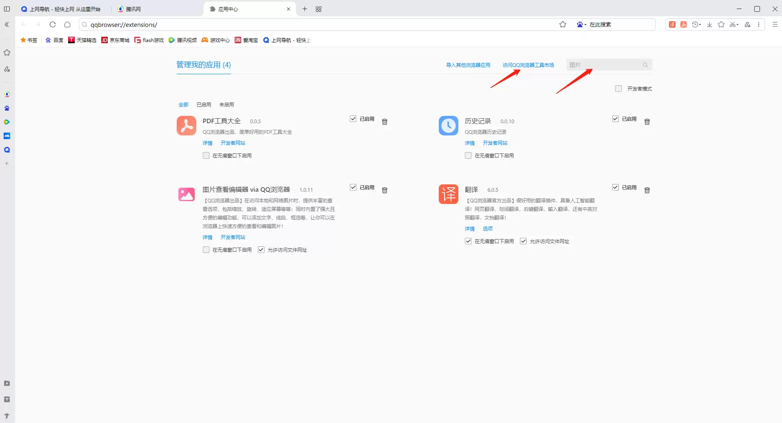Switch to the 上网导航 browser tab
This screenshot has height=423, width=782.
click(x=64, y=9)
